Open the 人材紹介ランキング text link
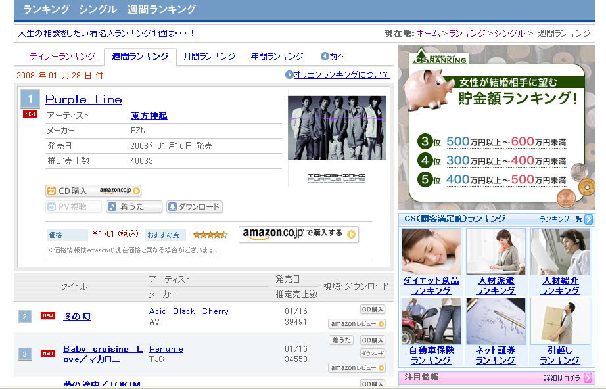 [x=560, y=285]
